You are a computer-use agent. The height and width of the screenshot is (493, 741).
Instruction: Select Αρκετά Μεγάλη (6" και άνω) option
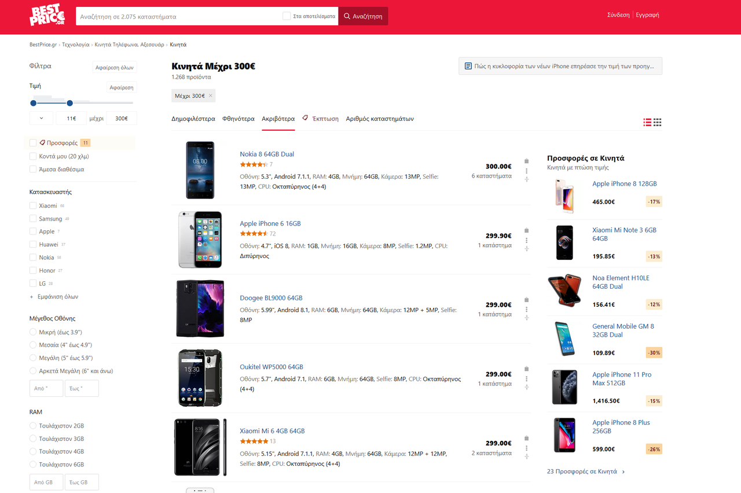tap(33, 371)
